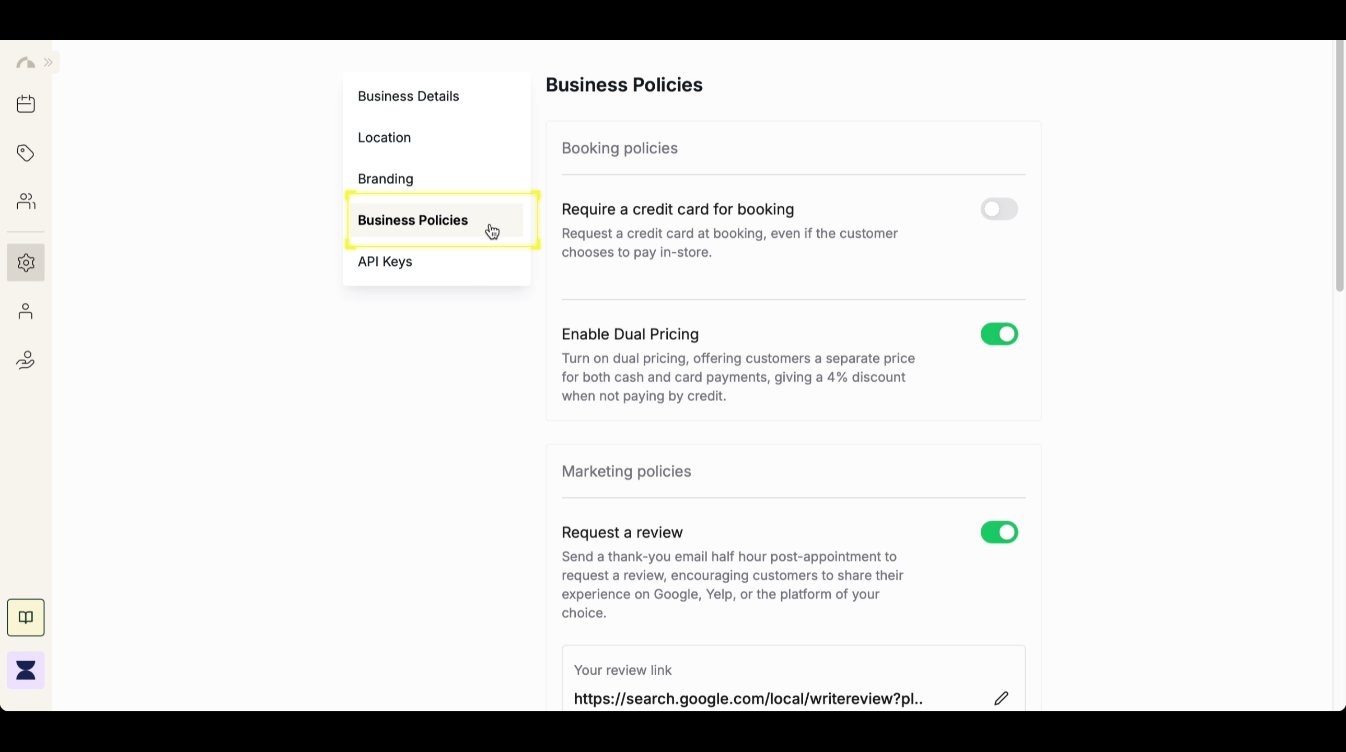The height and width of the screenshot is (752, 1346).
Task: Open the API Keys section
Action: click(x=385, y=261)
